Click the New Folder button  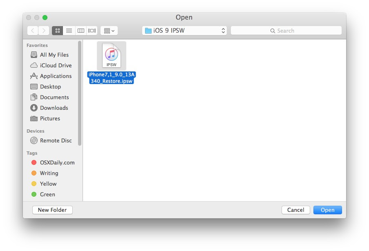tap(52, 210)
